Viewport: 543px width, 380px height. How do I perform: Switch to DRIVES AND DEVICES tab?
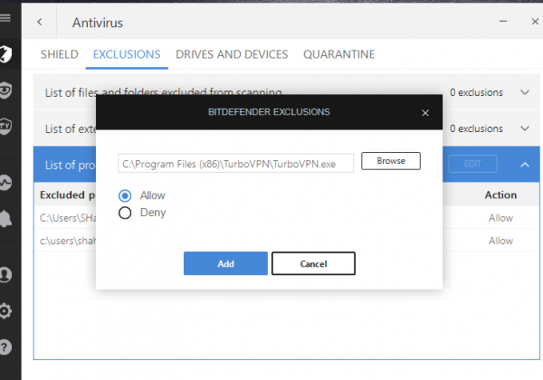232,54
